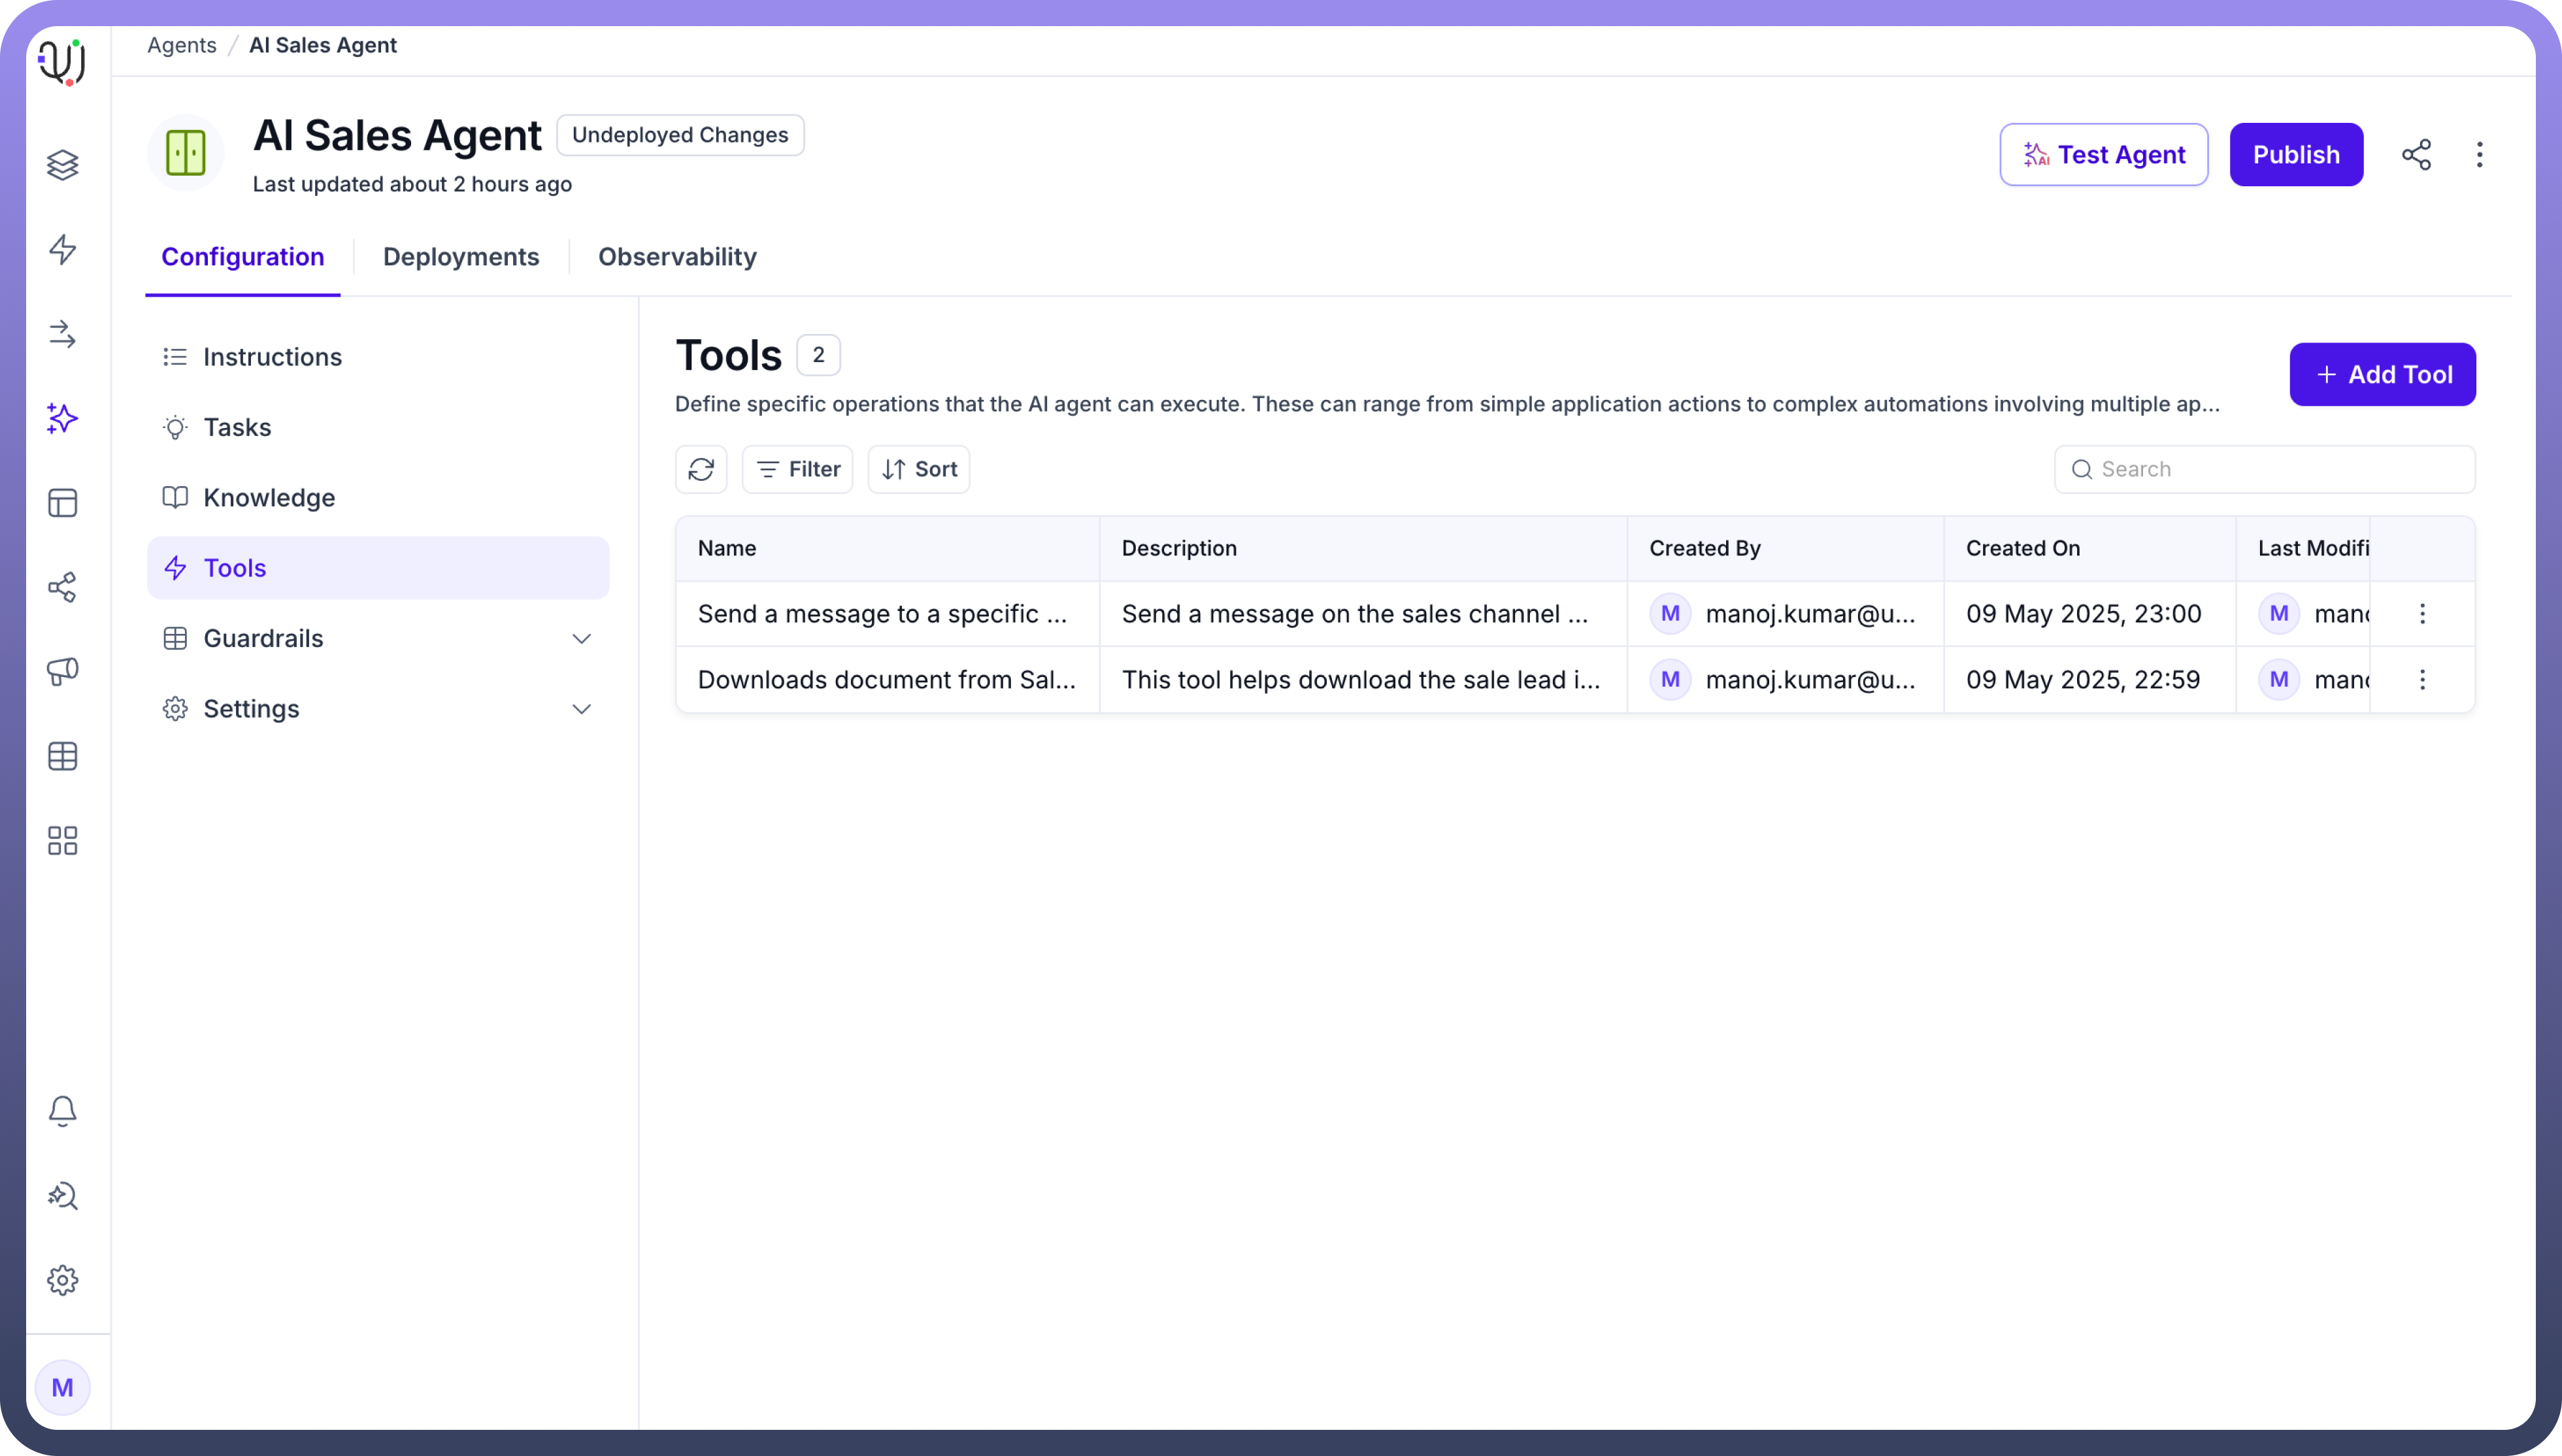The height and width of the screenshot is (1456, 2562).
Task: Click the Add Tool button
Action: 2382,375
